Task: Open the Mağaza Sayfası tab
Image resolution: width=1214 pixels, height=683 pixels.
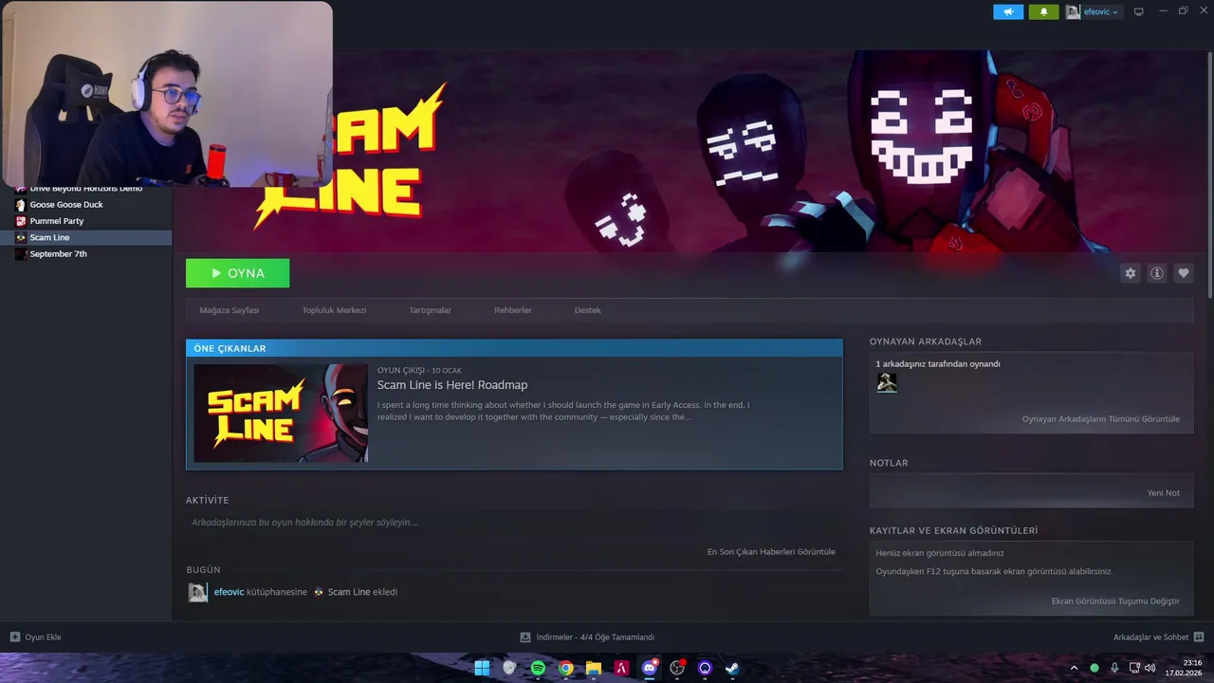Action: coord(229,310)
